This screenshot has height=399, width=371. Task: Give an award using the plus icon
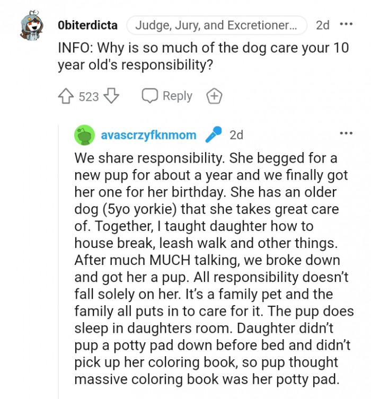[x=214, y=96]
